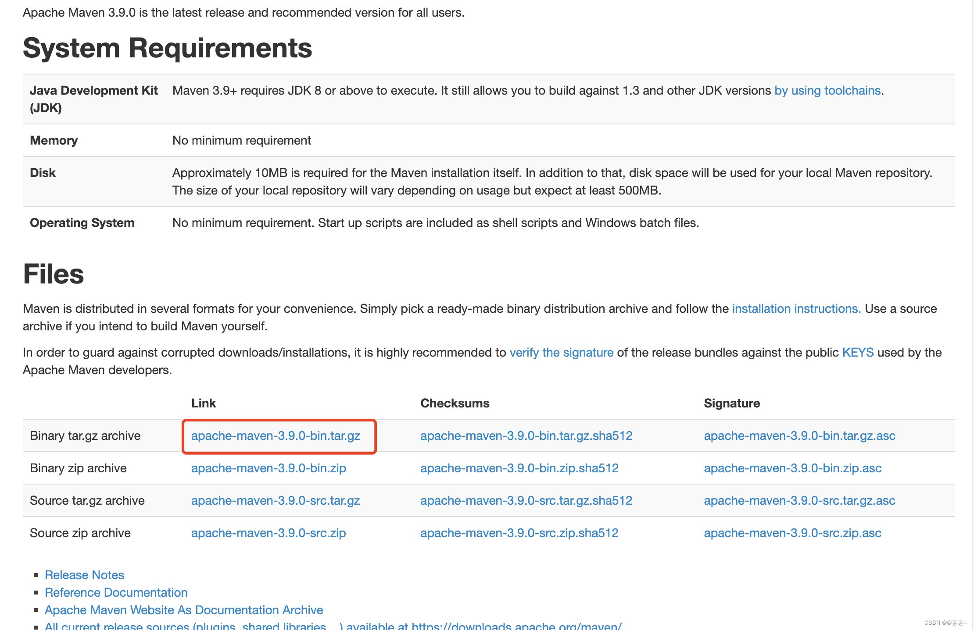The width and height of the screenshot is (974, 630).
Task: Open the Reference Documentation link
Action: click(x=116, y=592)
